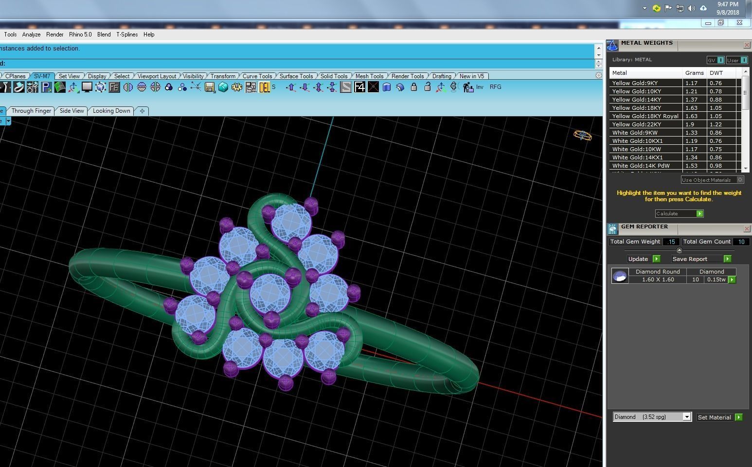Show hidden system tray icons
This screenshot has width=752, height=467.
[645, 8]
